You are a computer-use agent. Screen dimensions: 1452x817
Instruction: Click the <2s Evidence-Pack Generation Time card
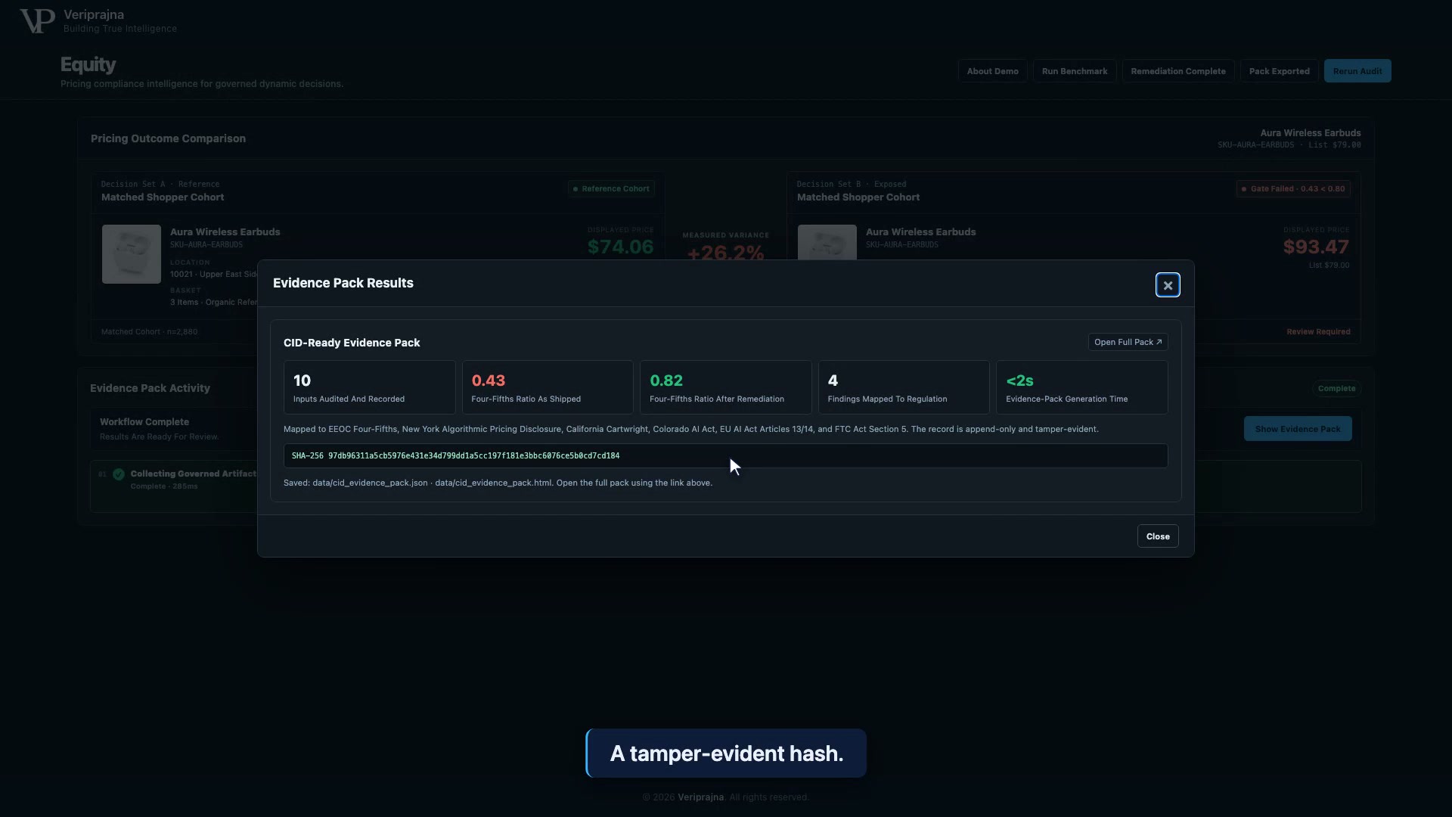(x=1082, y=387)
